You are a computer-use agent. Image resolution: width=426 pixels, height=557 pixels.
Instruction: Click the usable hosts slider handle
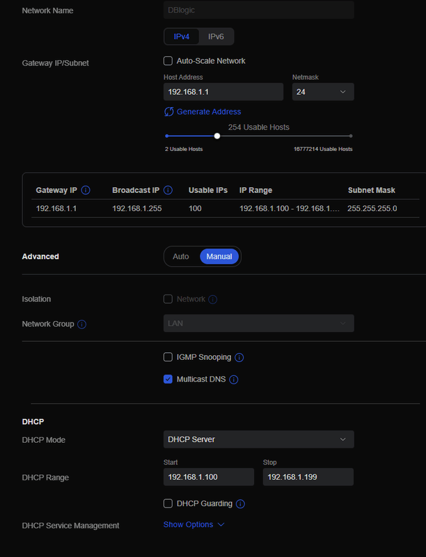click(x=217, y=136)
